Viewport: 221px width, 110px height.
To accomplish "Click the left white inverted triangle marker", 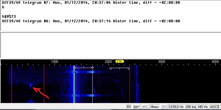I will [x=110, y=69].
